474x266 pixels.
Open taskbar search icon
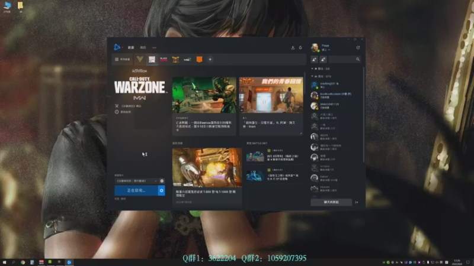tap(14, 262)
